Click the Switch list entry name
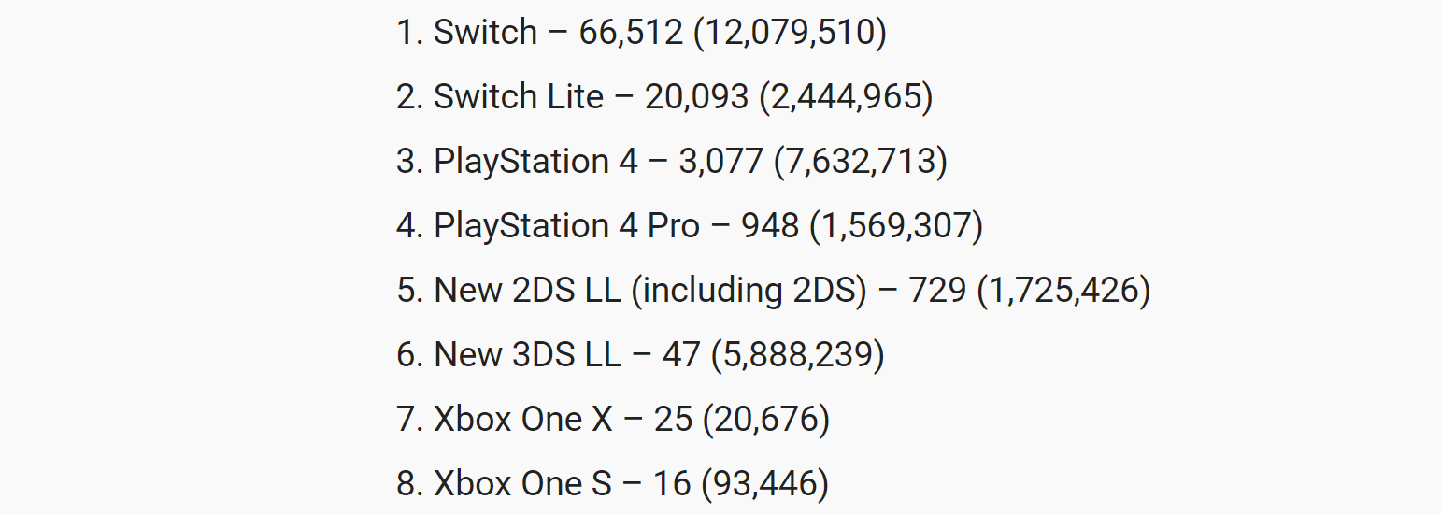 click(x=486, y=33)
